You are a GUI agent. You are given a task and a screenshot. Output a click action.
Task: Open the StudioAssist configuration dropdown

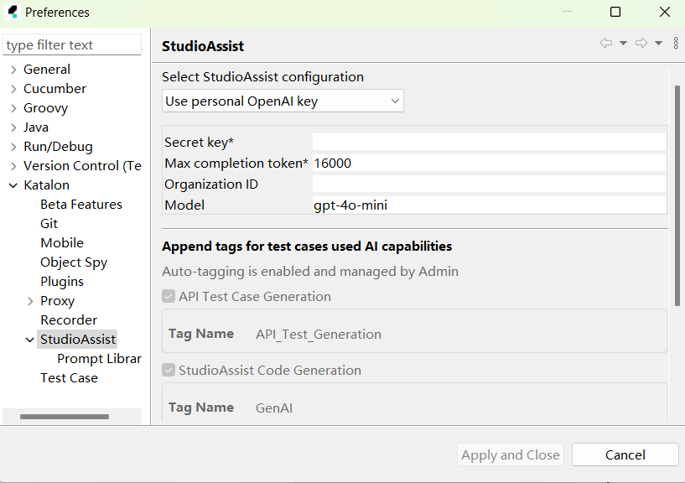[283, 101]
